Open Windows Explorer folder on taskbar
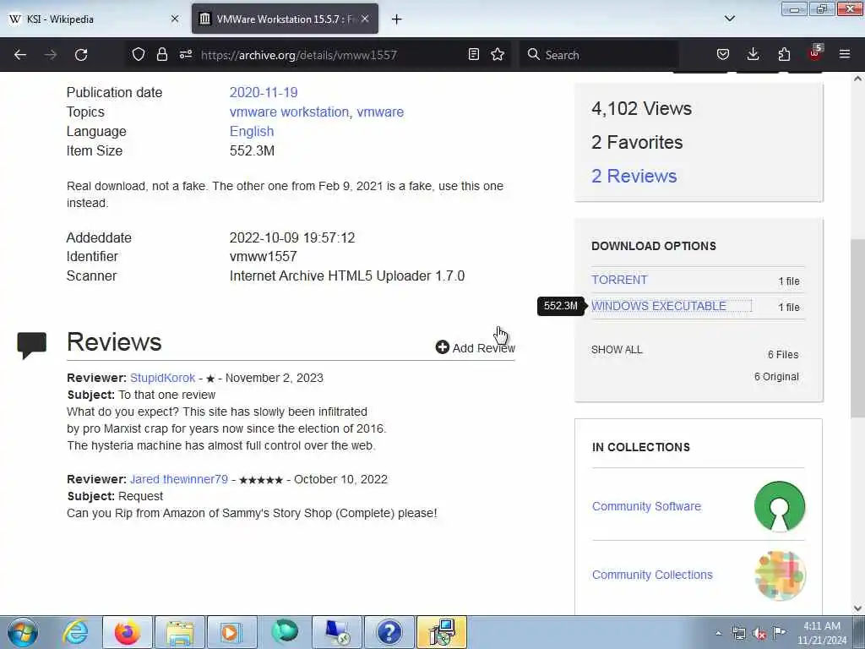 tap(180, 632)
